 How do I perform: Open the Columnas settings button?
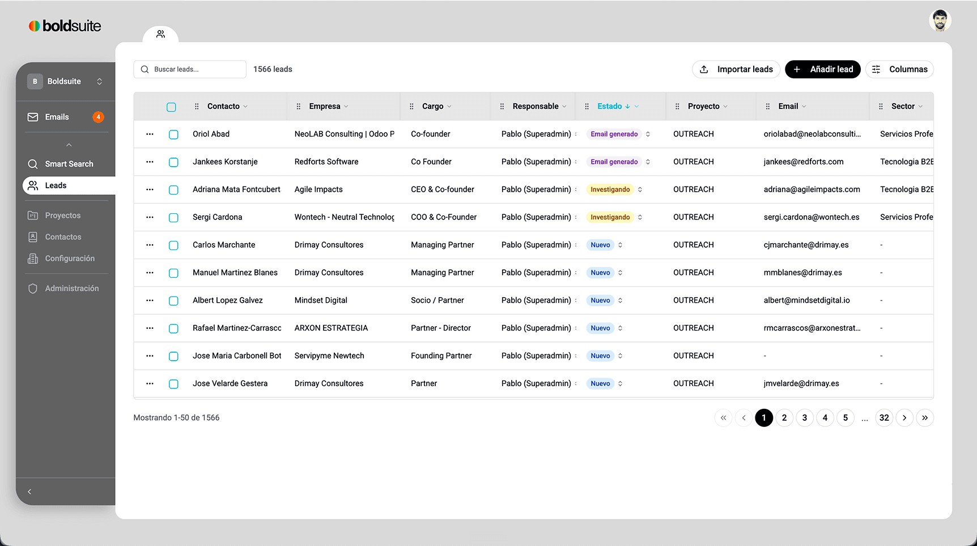(899, 69)
